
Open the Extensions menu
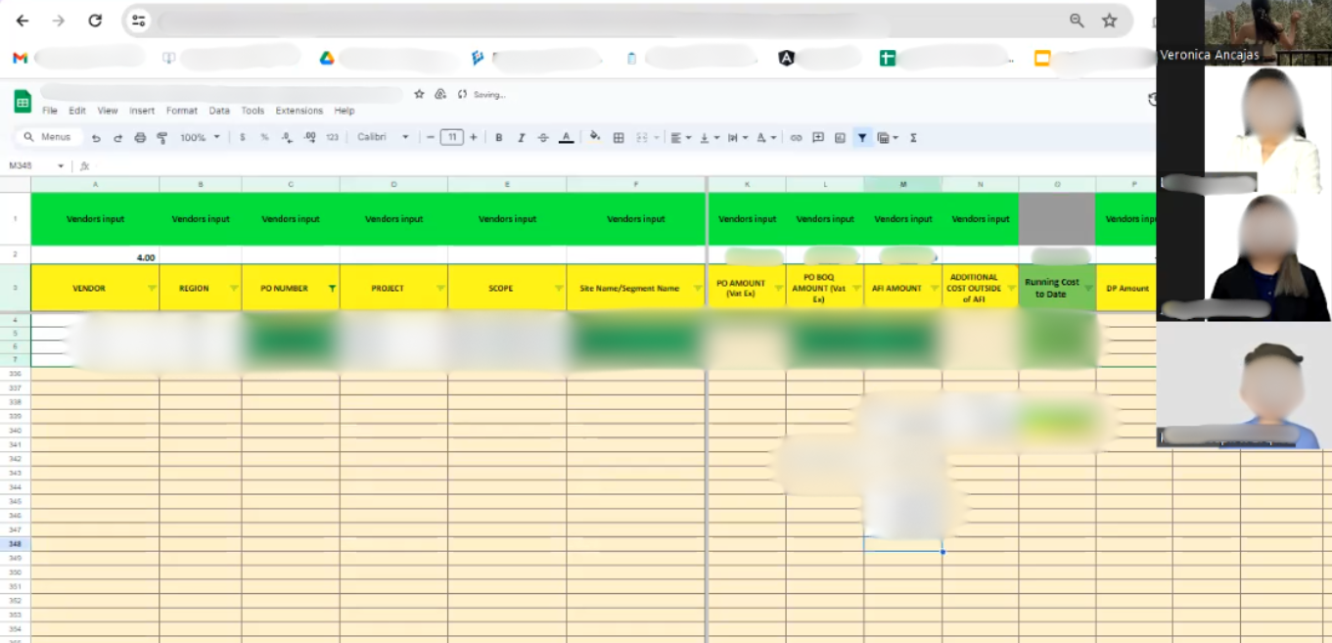point(299,111)
